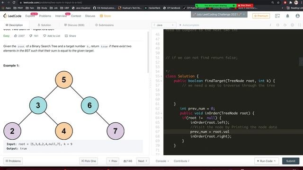This screenshot has width=303, height=170.
Task: Click the Easy difficulty label
Action: click(x=6, y=36)
